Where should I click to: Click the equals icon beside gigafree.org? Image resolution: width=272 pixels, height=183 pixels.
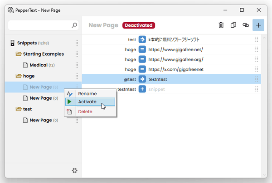[142, 59]
